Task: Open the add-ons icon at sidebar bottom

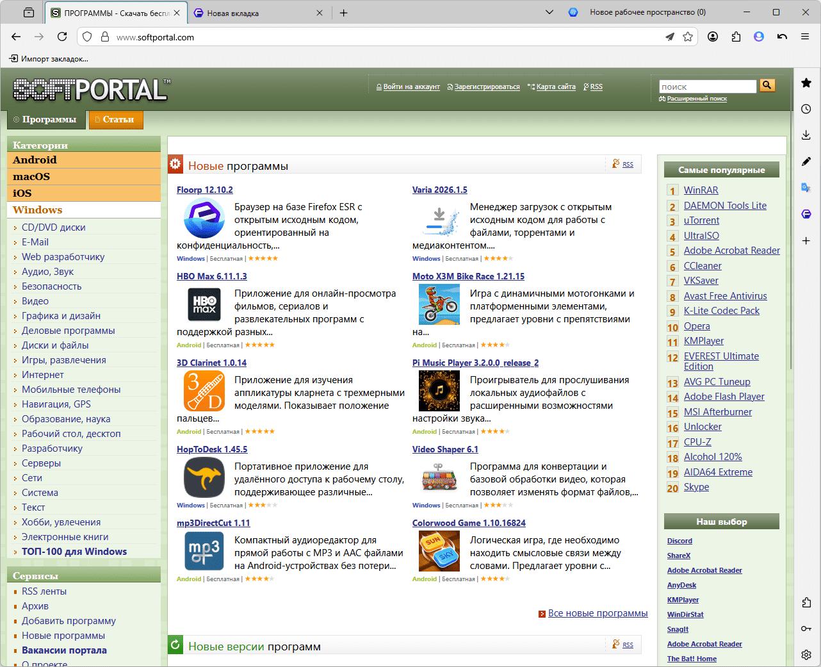Action: click(x=806, y=602)
